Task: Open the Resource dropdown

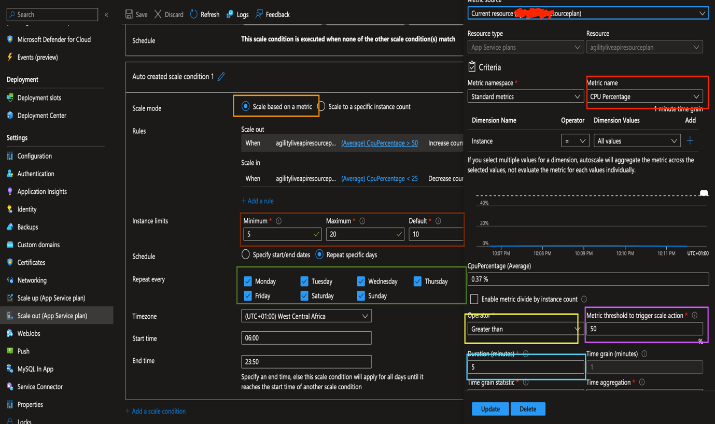Action: pyautogui.click(x=644, y=47)
